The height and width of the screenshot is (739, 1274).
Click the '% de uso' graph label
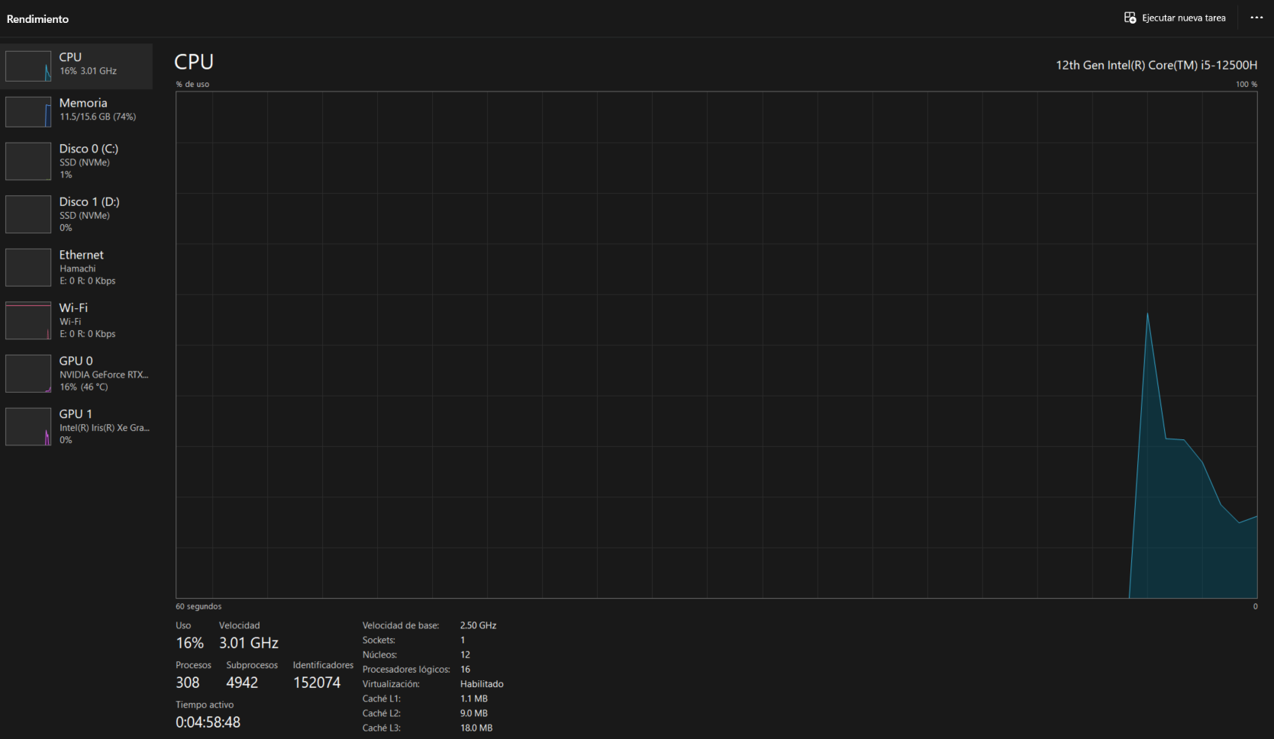(192, 85)
